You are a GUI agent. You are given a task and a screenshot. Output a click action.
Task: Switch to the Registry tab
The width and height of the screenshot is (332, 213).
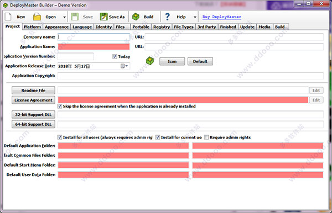[162, 27]
